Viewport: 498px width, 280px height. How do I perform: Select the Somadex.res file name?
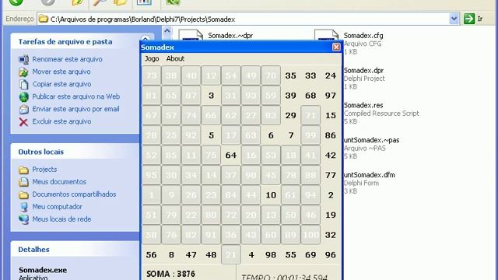(363, 106)
